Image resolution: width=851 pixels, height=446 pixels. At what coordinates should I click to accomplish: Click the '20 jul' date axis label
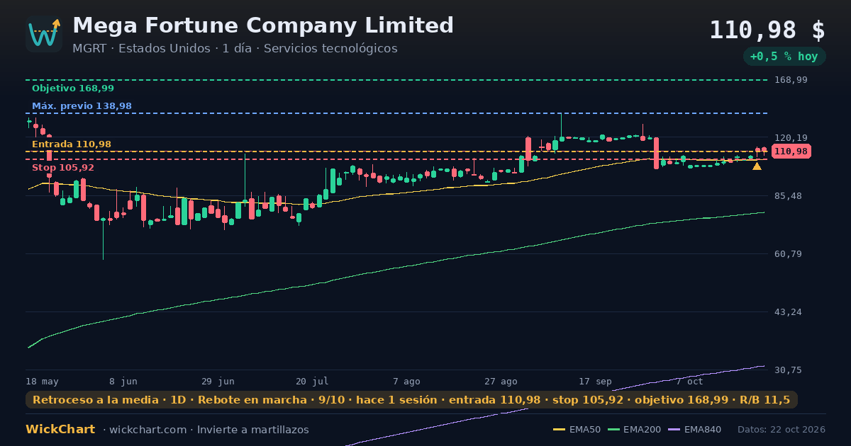click(x=312, y=382)
